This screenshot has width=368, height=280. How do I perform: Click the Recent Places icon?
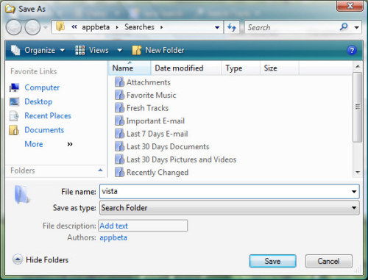click(x=14, y=116)
